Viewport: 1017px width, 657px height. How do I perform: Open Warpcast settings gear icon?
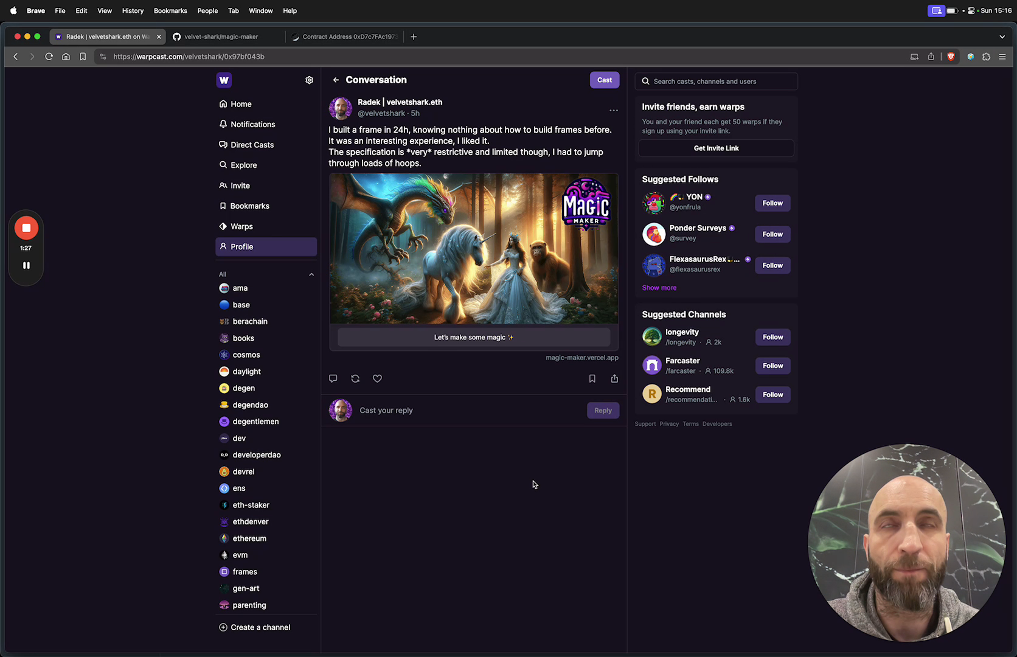coord(309,80)
